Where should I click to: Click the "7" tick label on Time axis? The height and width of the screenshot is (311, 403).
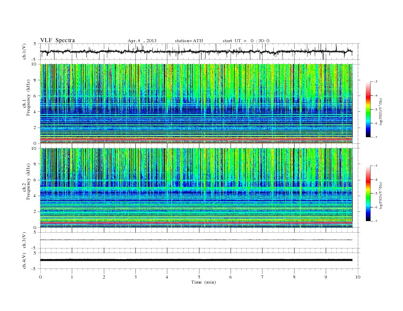[x=263, y=277]
